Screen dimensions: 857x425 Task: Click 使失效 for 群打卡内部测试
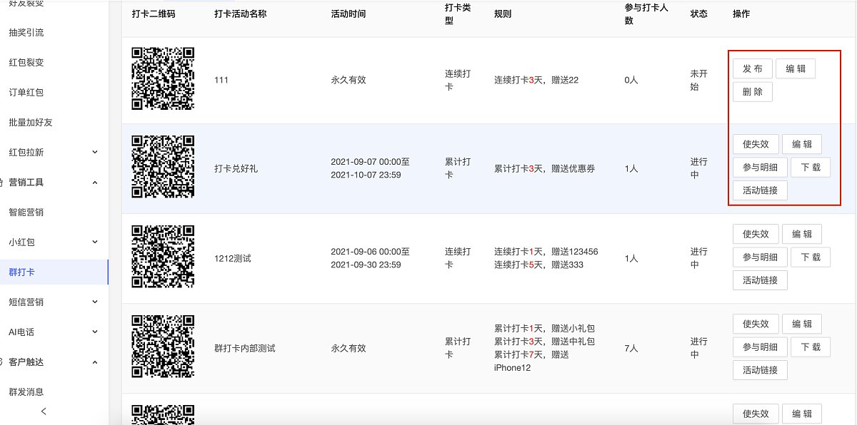pos(756,324)
